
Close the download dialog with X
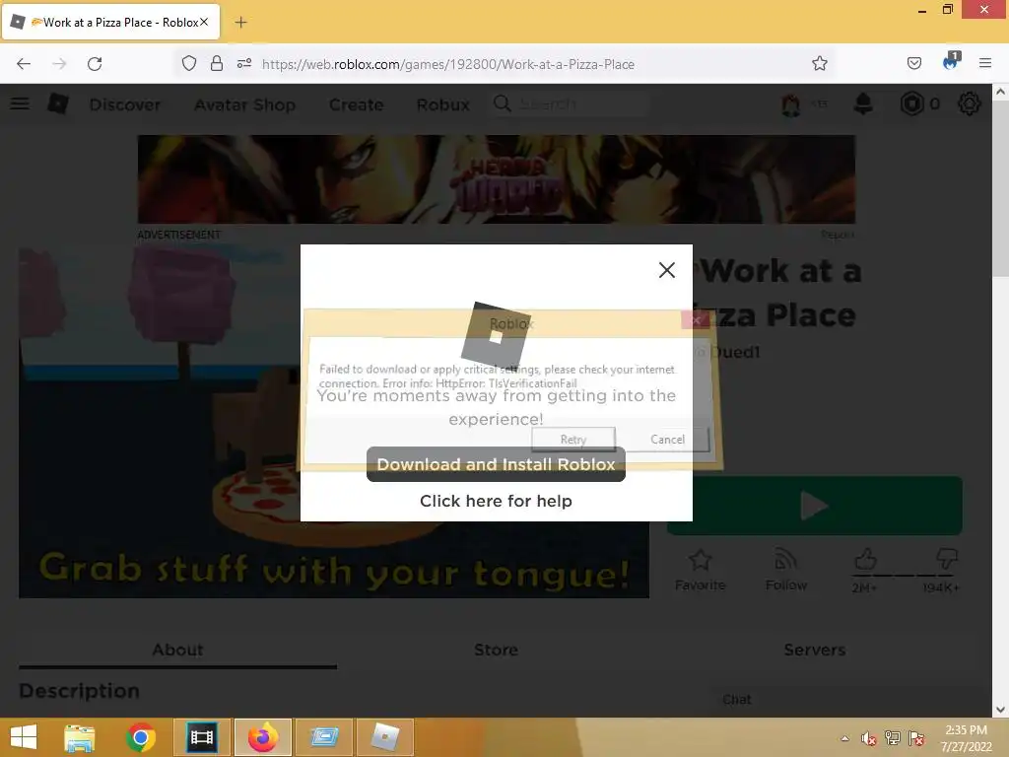coord(667,270)
